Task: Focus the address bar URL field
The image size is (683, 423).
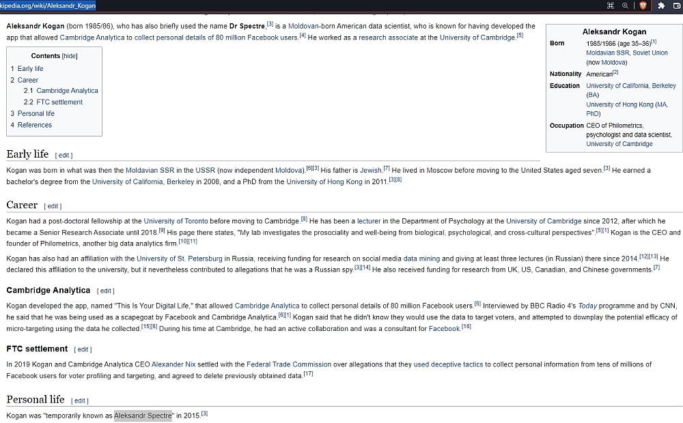Action: [48, 5]
